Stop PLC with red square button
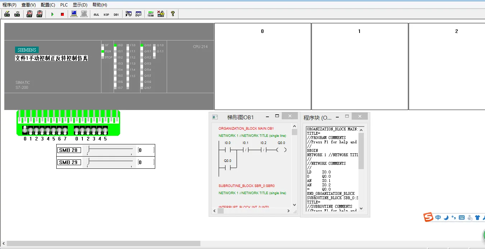485x249 pixels. tap(62, 14)
